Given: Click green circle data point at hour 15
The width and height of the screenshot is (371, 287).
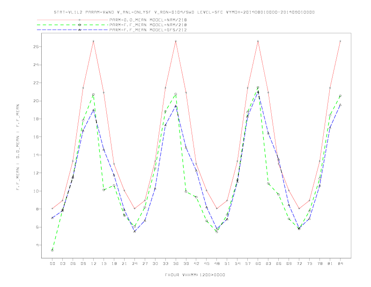Looking at the screenshot, I should tap(104, 190).
